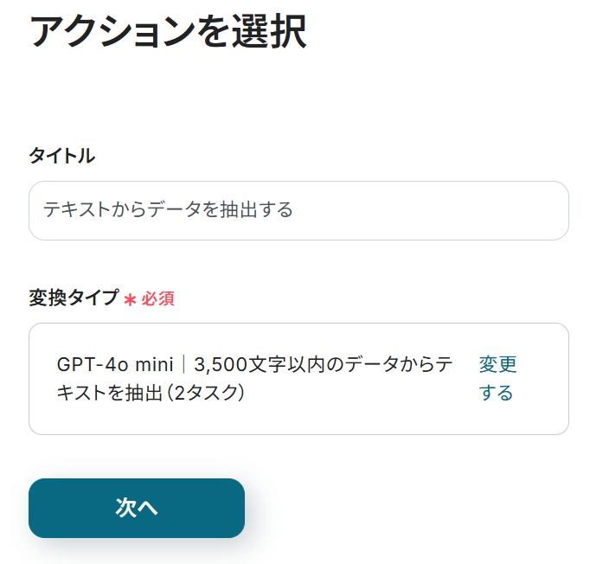
Task: Click the 変換タイプ field label
Action: click(x=74, y=298)
